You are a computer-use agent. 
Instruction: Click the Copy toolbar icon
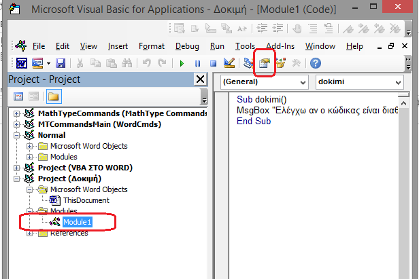tap(95, 64)
